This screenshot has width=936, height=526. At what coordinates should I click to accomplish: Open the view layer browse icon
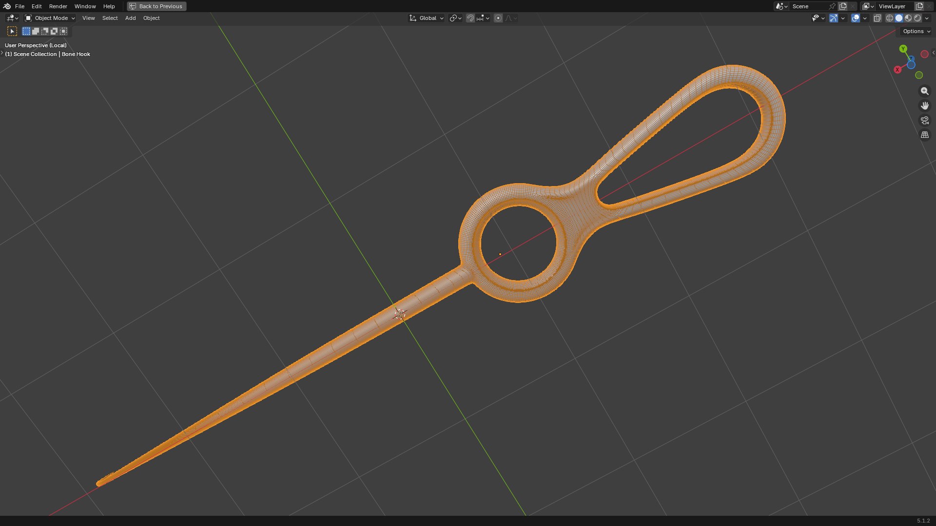[x=868, y=6]
